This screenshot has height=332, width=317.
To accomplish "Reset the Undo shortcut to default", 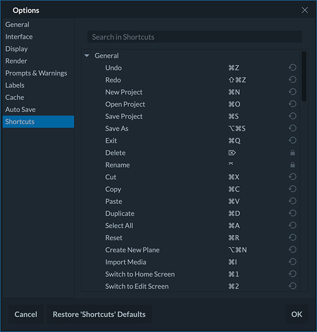I will pyautogui.click(x=292, y=68).
